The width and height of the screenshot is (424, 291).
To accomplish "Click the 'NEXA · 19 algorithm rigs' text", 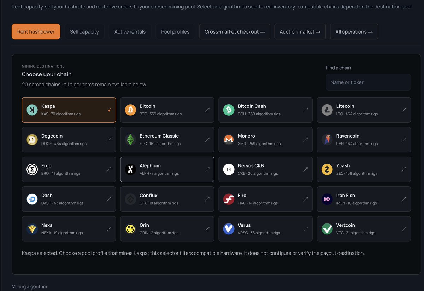I will [x=62, y=233].
